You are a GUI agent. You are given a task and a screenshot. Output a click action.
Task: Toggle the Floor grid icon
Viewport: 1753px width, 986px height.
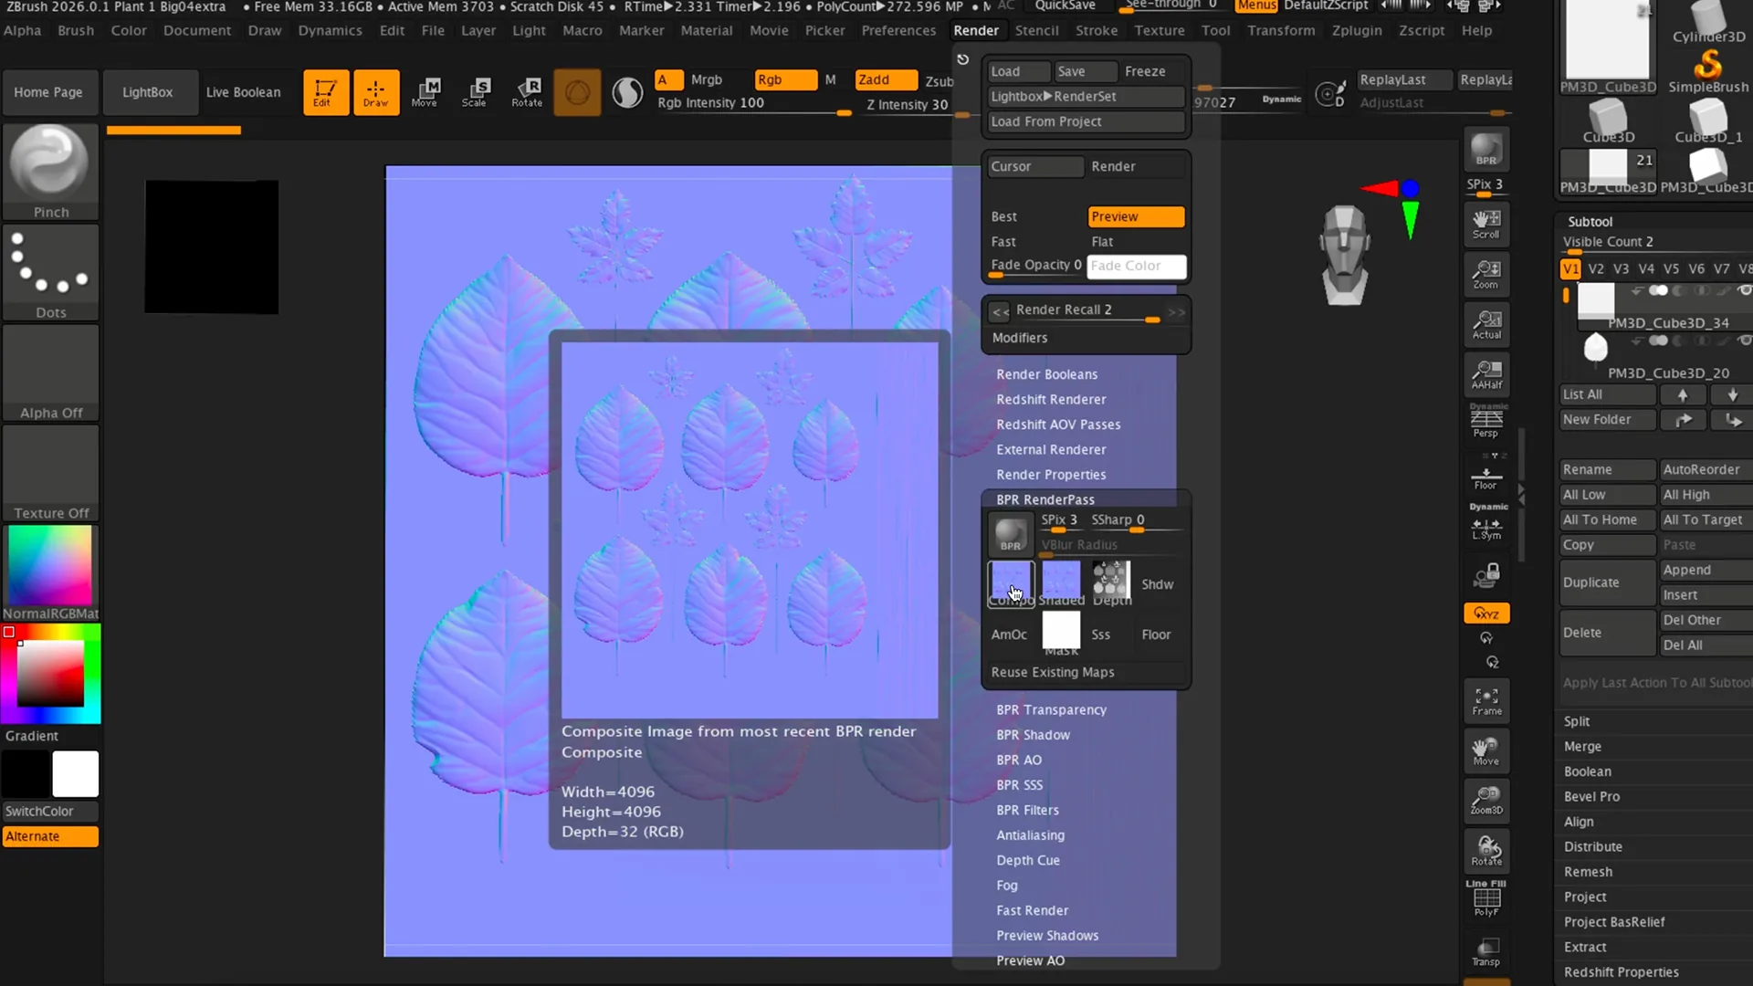pos(1486,477)
